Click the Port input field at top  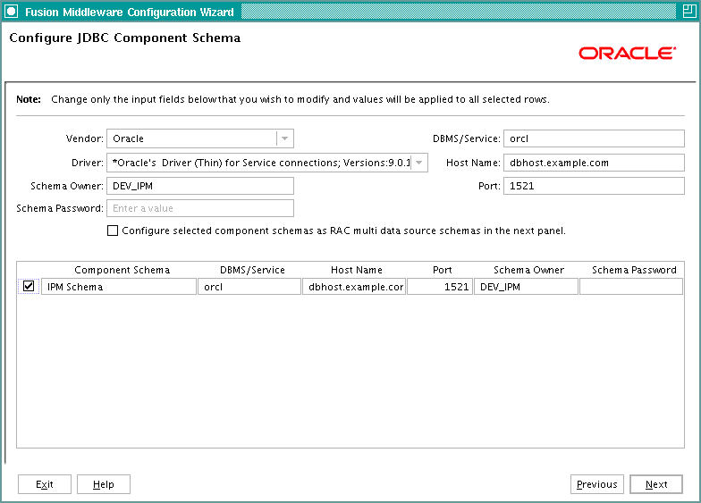(x=594, y=186)
